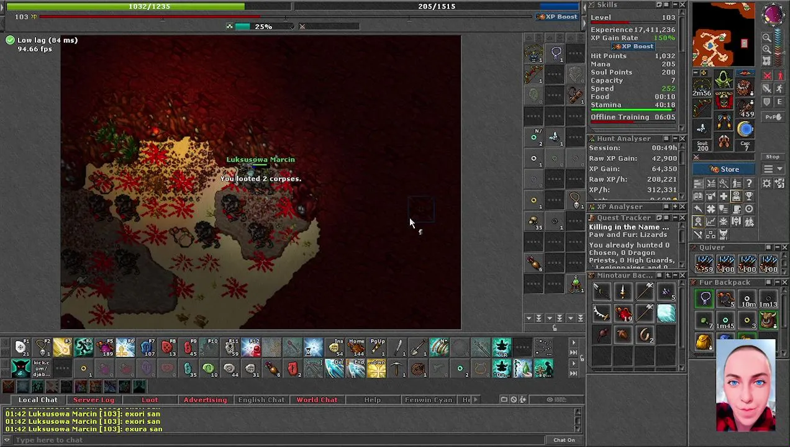This screenshot has width=790, height=447.
Task: Use the Ins hotkey action slot
Action: coord(335,347)
